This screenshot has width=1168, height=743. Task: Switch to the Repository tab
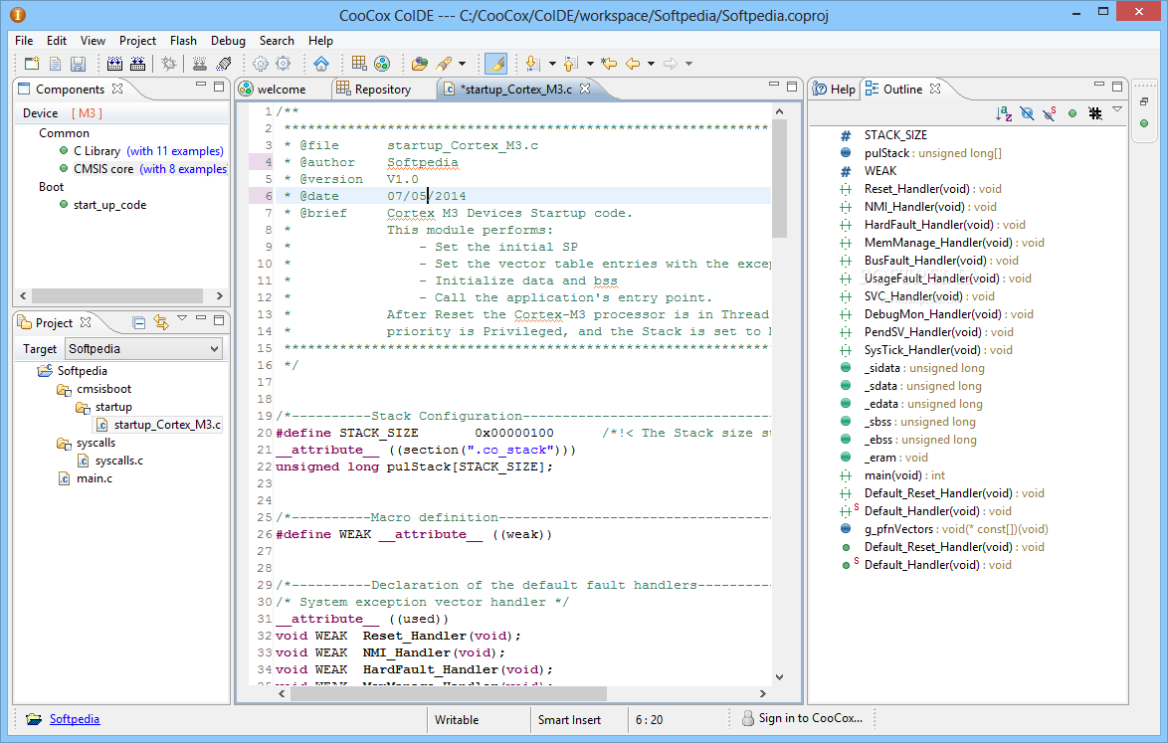coord(383,90)
